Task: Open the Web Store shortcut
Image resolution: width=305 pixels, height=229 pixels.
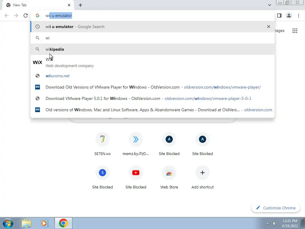Action: 169,178
